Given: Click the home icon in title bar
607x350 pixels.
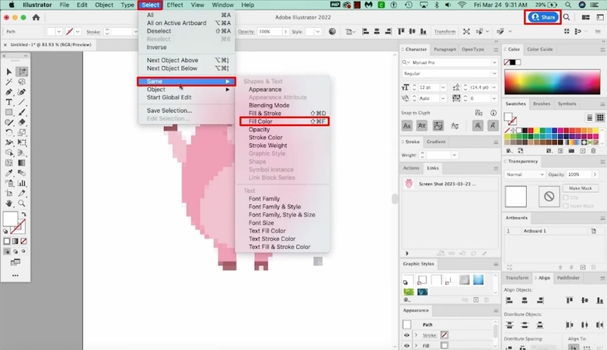Looking at the screenshot, I should [36, 17].
